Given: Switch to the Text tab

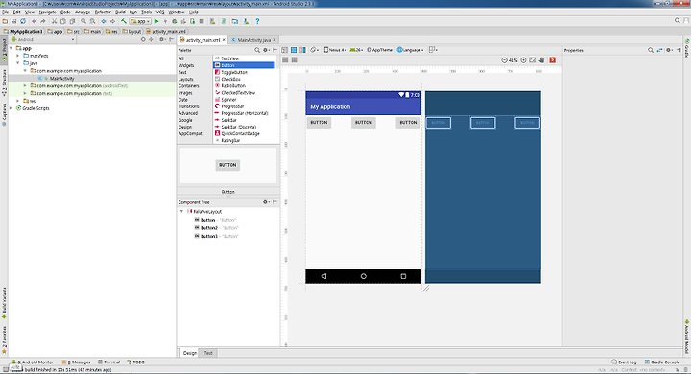Looking at the screenshot, I should [x=208, y=353].
